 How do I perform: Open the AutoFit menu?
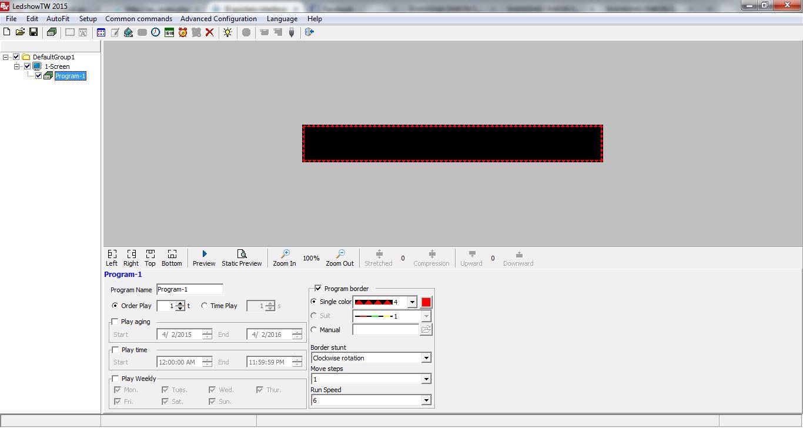58,19
